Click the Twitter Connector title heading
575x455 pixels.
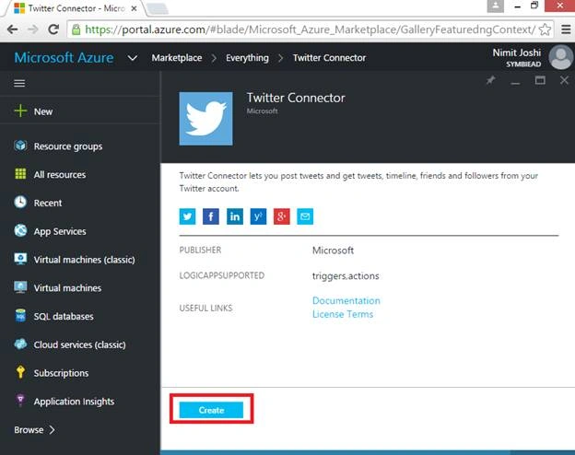pos(296,98)
